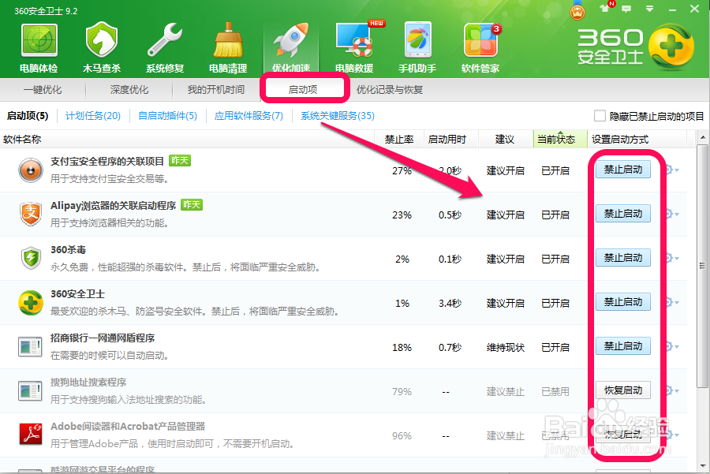
Task: Disable startup for 支付宝安全程序的关联项目
Action: 623,169
